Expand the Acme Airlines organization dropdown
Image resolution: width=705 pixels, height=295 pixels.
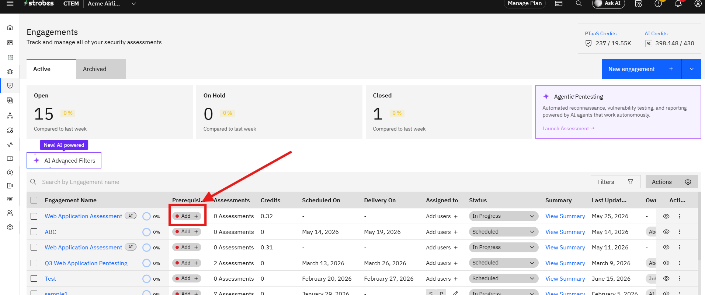[x=134, y=4]
